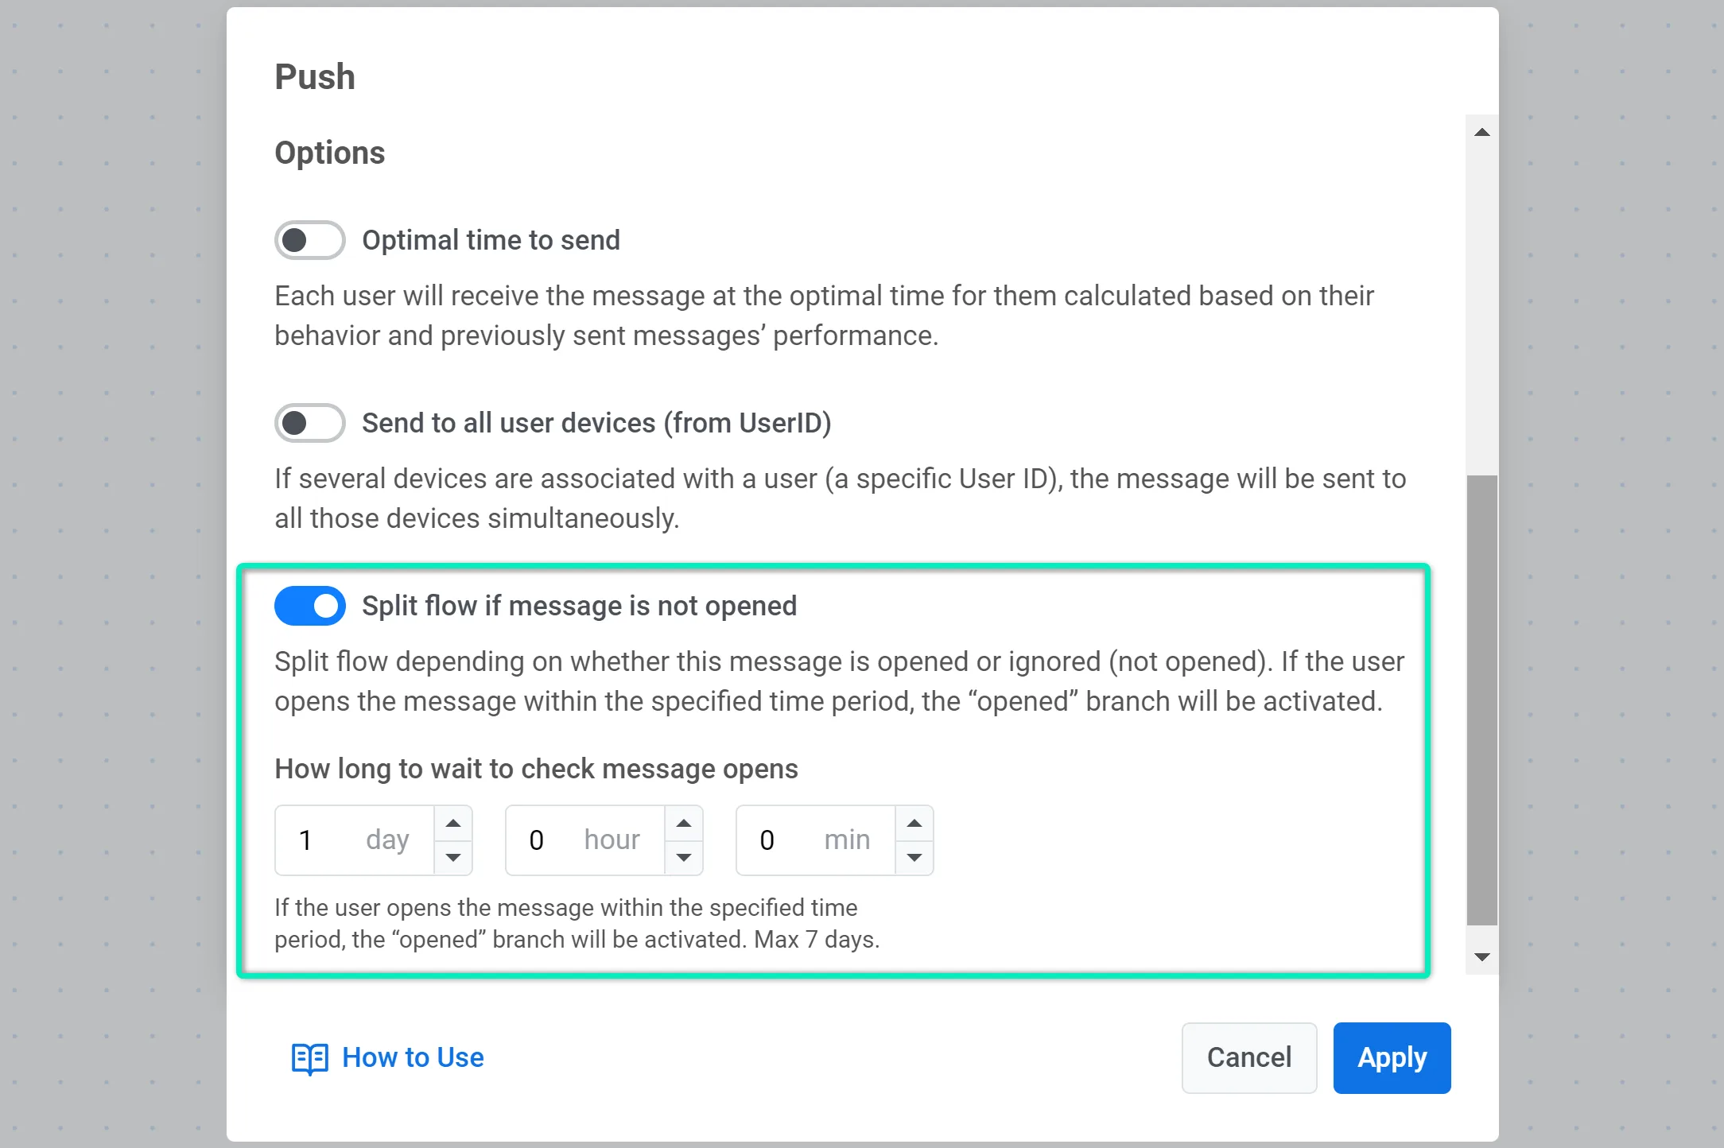The height and width of the screenshot is (1148, 1724).
Task: Cancel the Push options dialog
Action: point(1248,1057)
